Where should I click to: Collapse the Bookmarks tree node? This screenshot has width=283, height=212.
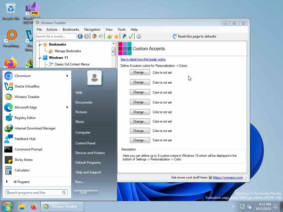[x=40, y=44]
